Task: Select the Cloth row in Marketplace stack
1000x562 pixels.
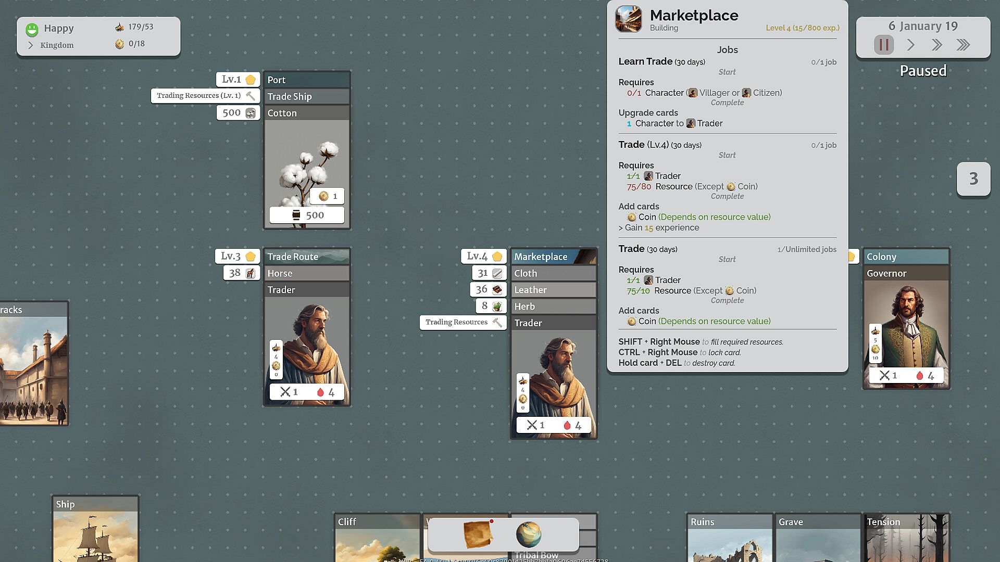Action: [553, 273]
